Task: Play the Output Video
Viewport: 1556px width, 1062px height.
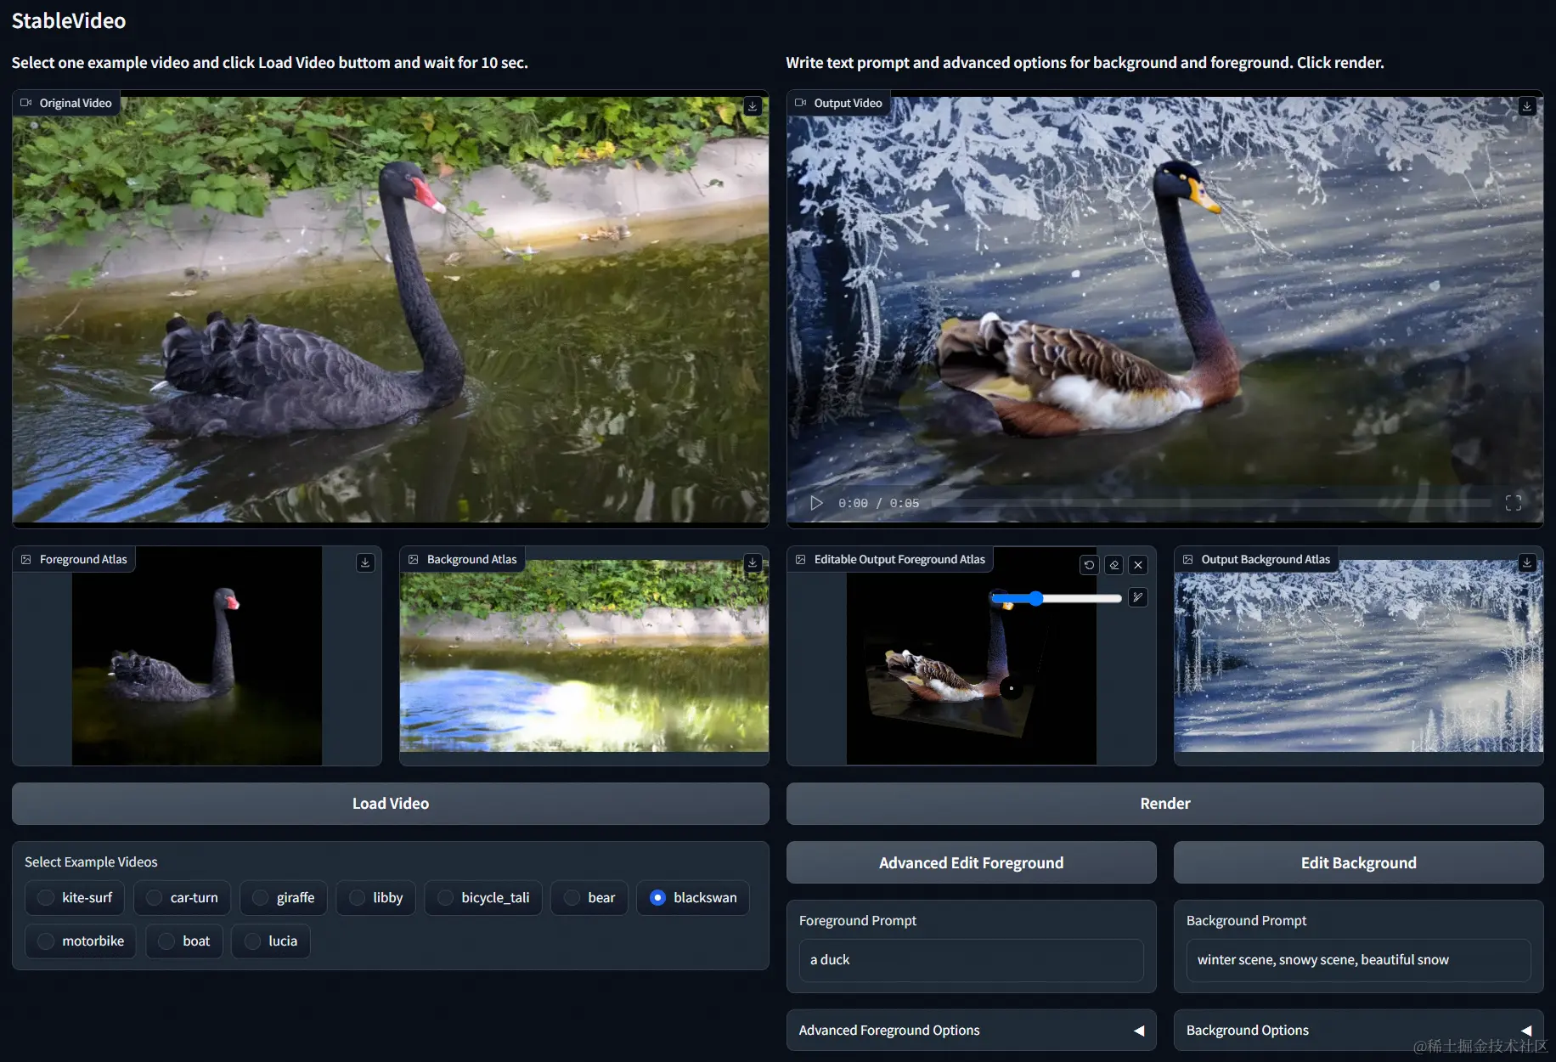Action: pyautogui.click(x=816, y=503)
